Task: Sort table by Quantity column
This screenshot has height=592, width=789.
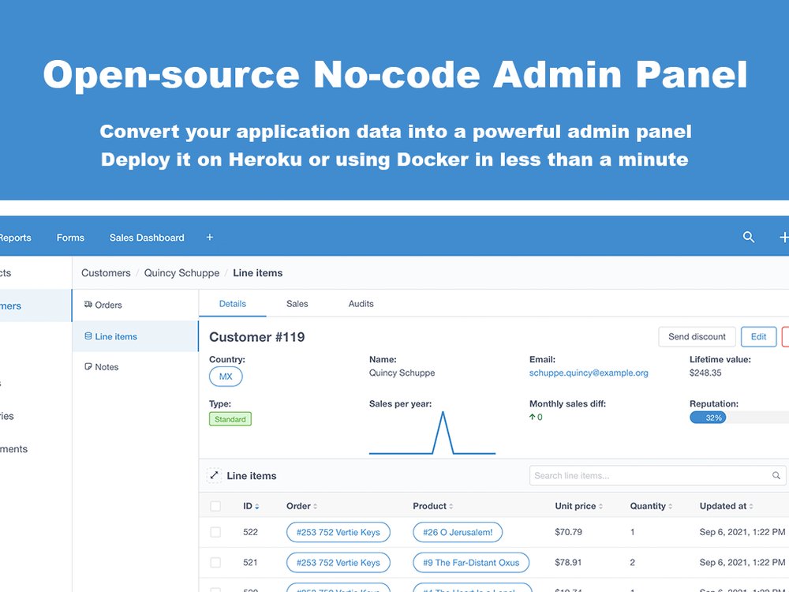Action: click(651, 506)
